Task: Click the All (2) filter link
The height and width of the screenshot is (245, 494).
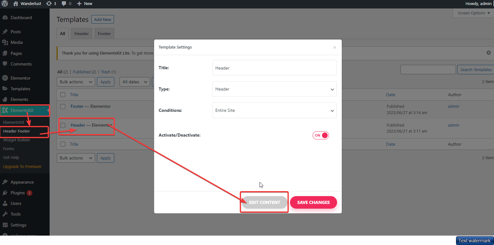Action: 62,72
